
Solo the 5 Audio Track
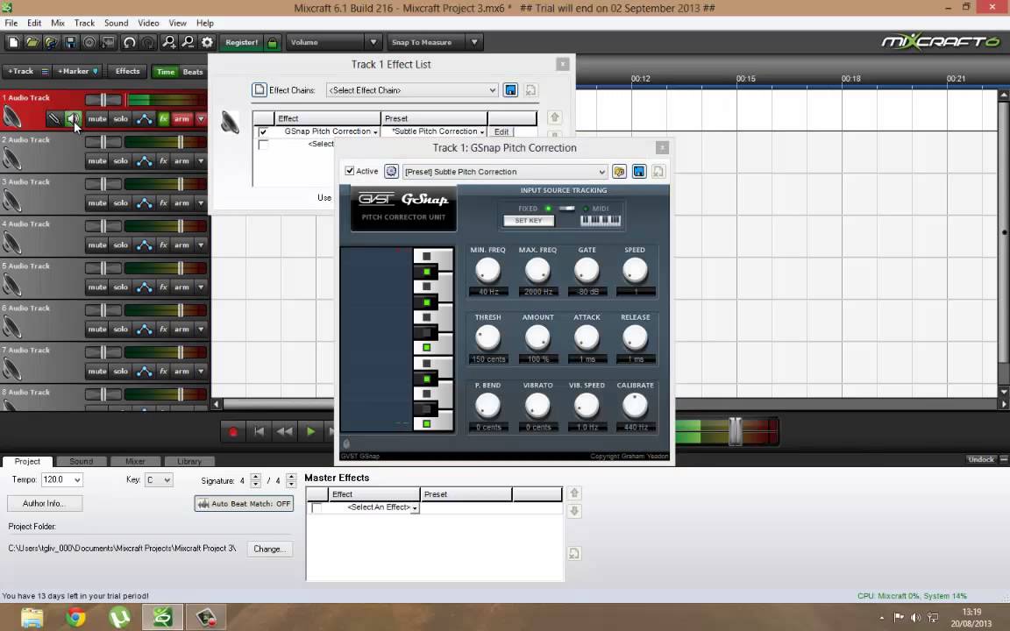[120, 287]
